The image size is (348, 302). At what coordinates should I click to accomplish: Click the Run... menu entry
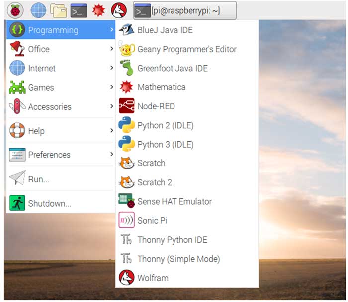[38, 179]
